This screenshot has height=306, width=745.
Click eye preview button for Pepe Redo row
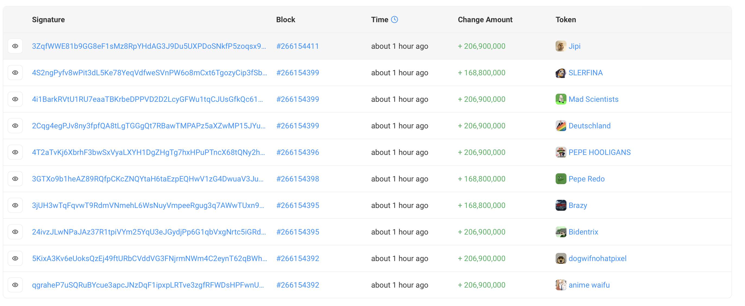(15, 179)
